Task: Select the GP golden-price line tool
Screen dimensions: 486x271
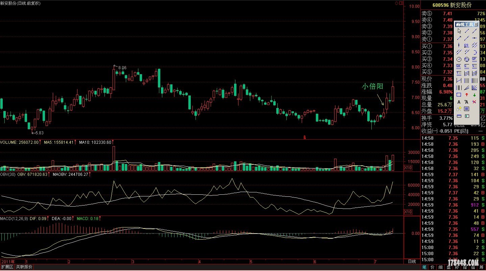Action: click(x=475, y=59)
